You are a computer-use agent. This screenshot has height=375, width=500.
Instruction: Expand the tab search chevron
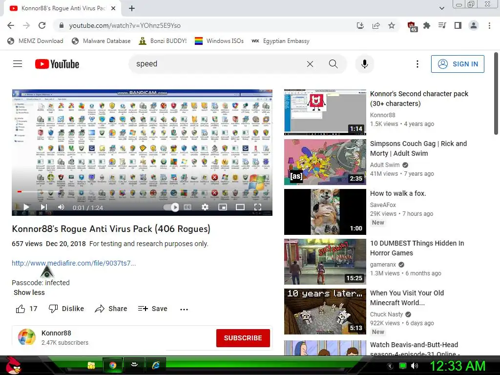[x=441, y=8]
